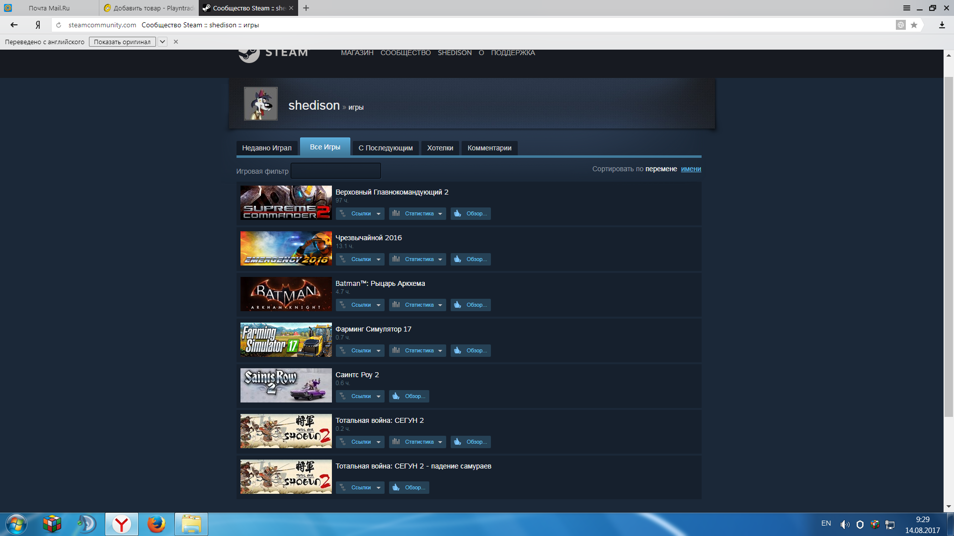
Task: Click 'Обзор' for Batman Рыцарь Аркхема
Action: tap(471, 305)
